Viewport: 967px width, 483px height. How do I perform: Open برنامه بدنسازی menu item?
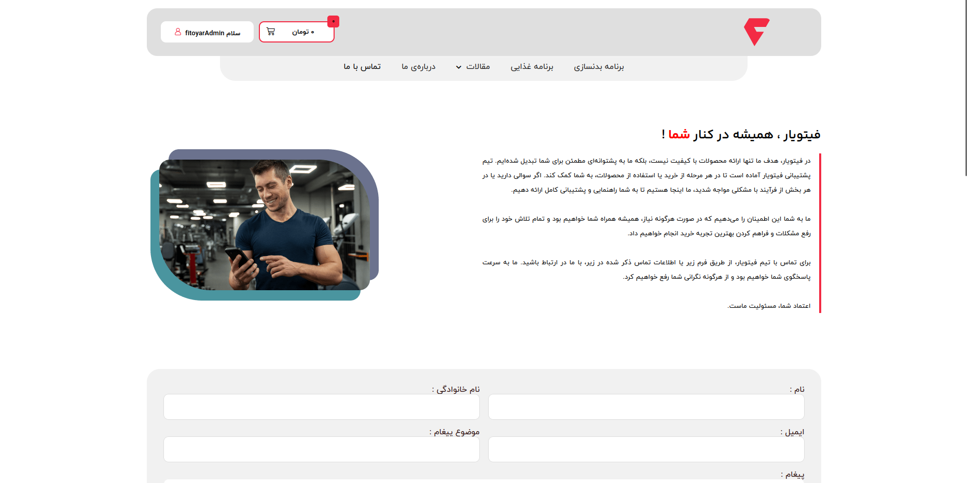599,67
